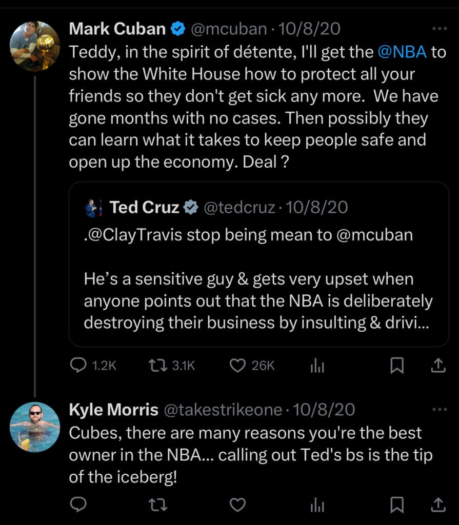Go to the @mcuban handle
Image resolution: width=459 pixels, height=525 pixels.
[228, 29]
